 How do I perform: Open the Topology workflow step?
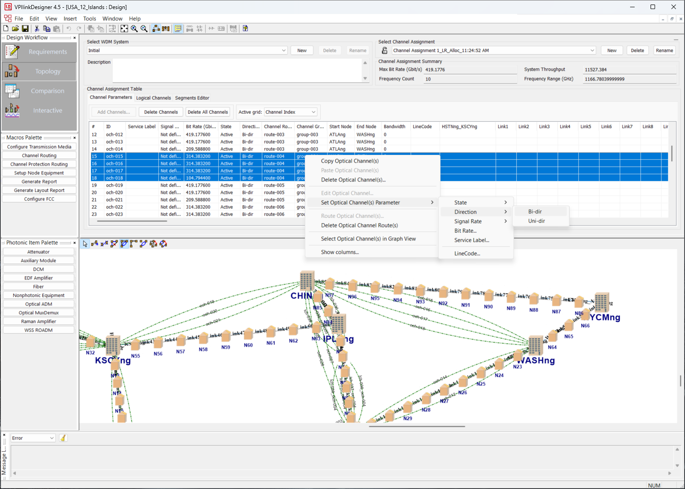point(39,72)
